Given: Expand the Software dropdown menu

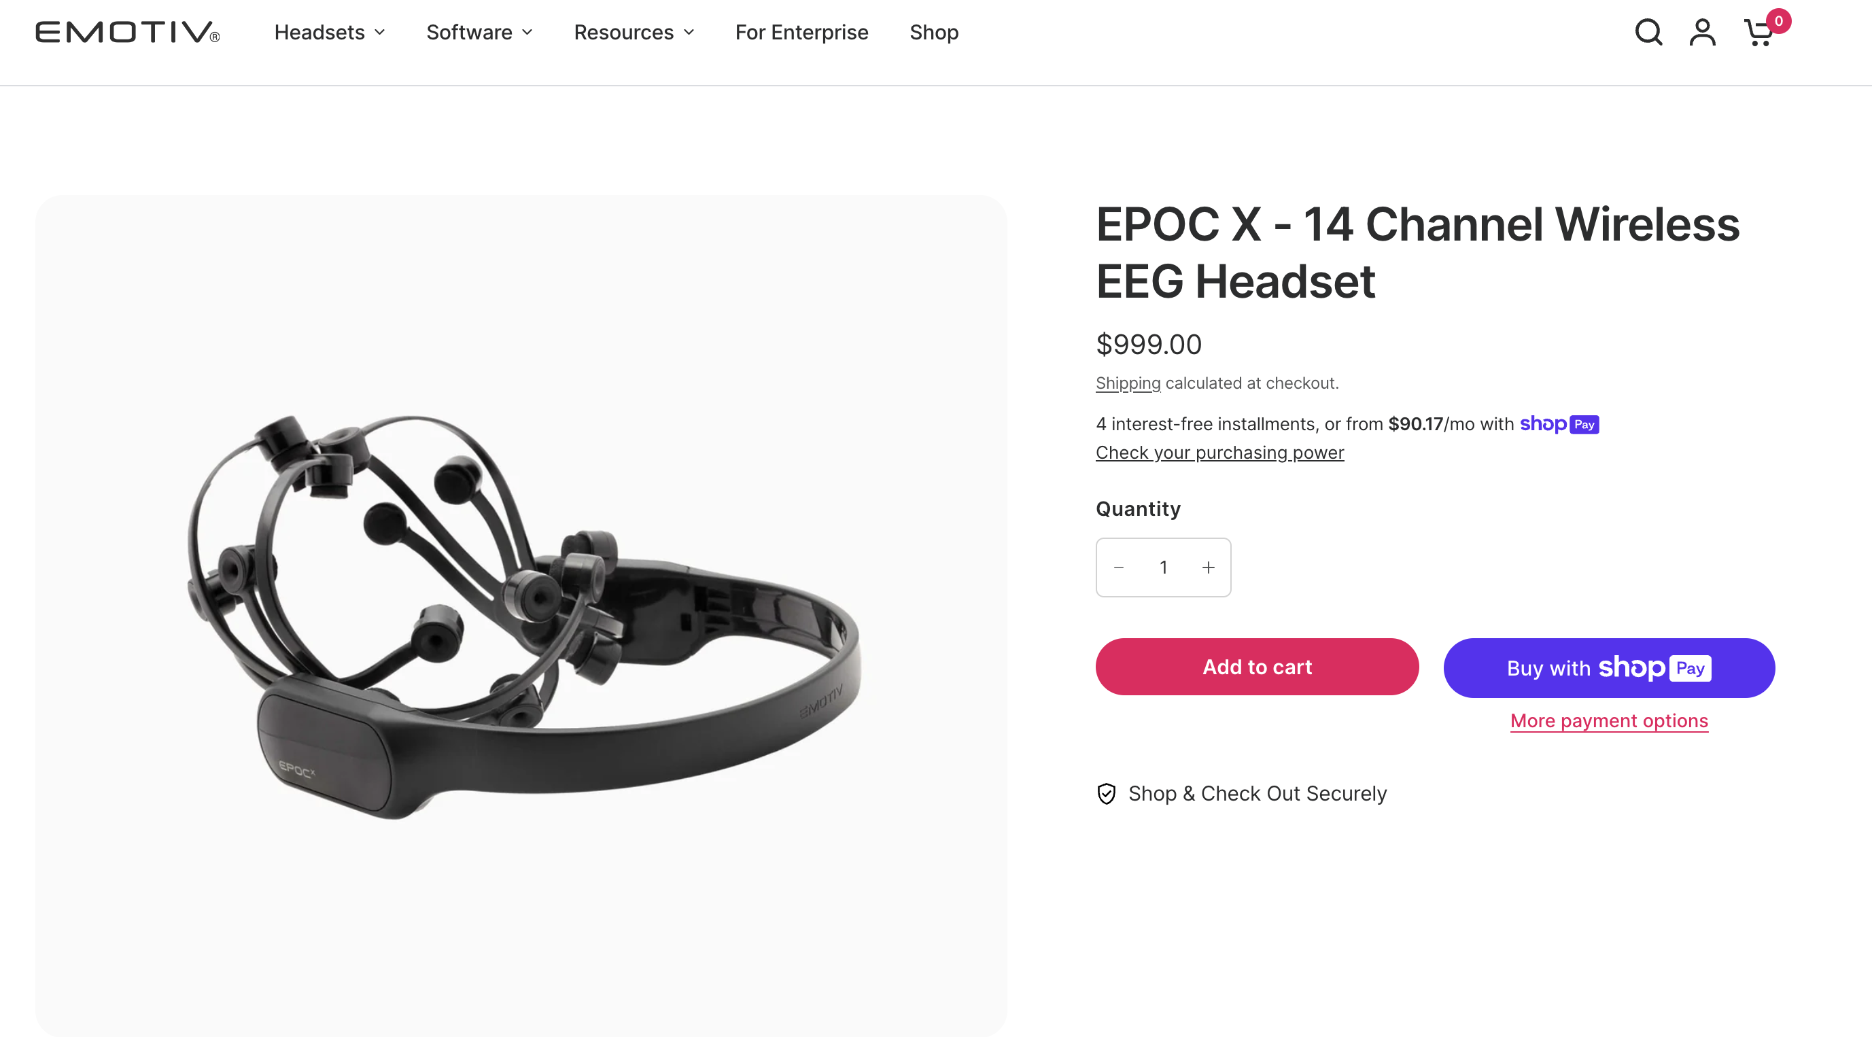Looking at the screenshot, I should 480,33.
